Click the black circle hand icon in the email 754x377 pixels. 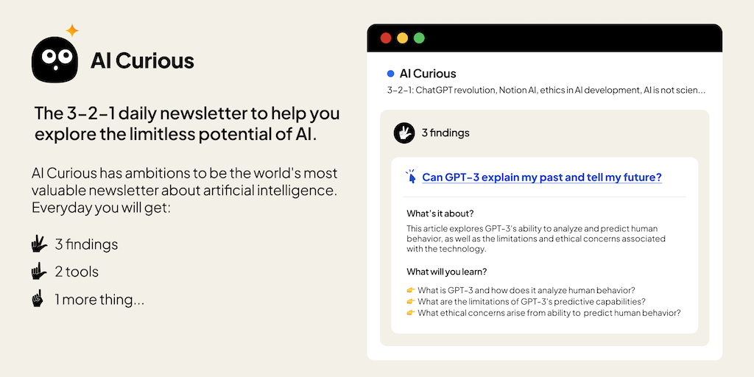point(404,133)
